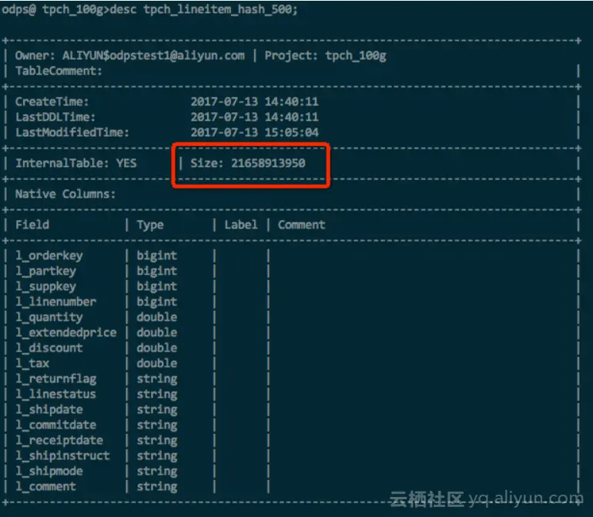Click the field name 'l_returnflag'
593x517 pixels.
coord(55,379)
